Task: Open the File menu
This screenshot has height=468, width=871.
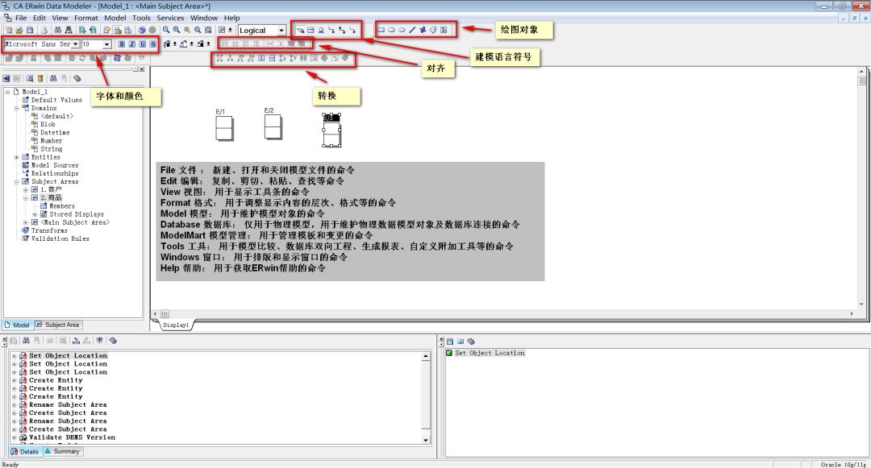Action: click(21, 18)
